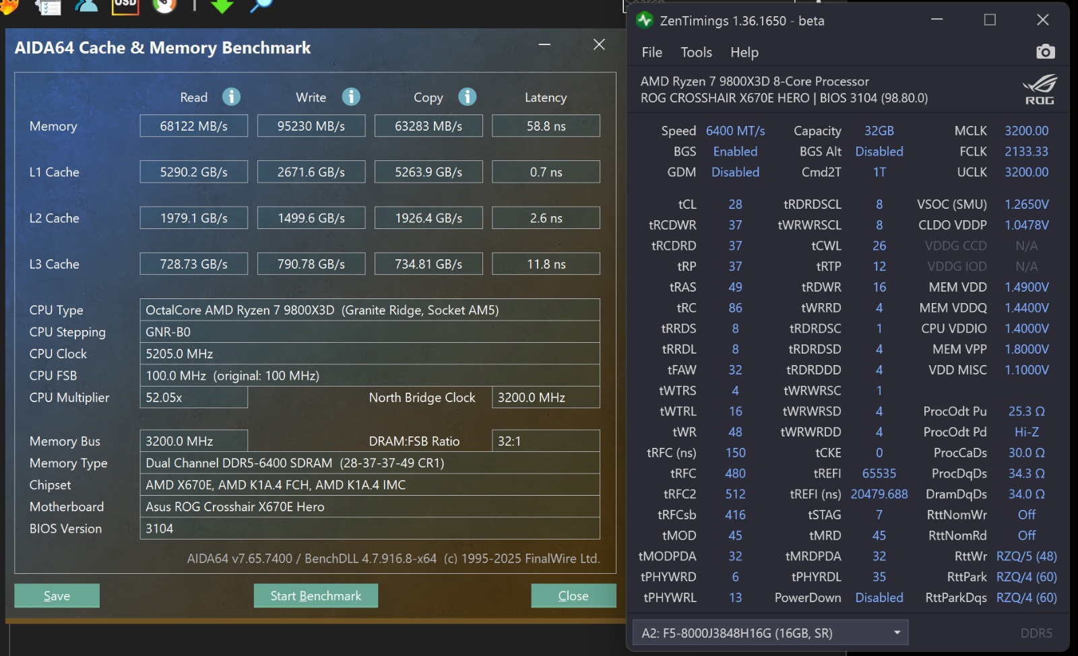Click the North Bridge Clock 3200.0 MHz field
Image resolution: width=1078 pixels, height=656 pixels.
[546, 397]
